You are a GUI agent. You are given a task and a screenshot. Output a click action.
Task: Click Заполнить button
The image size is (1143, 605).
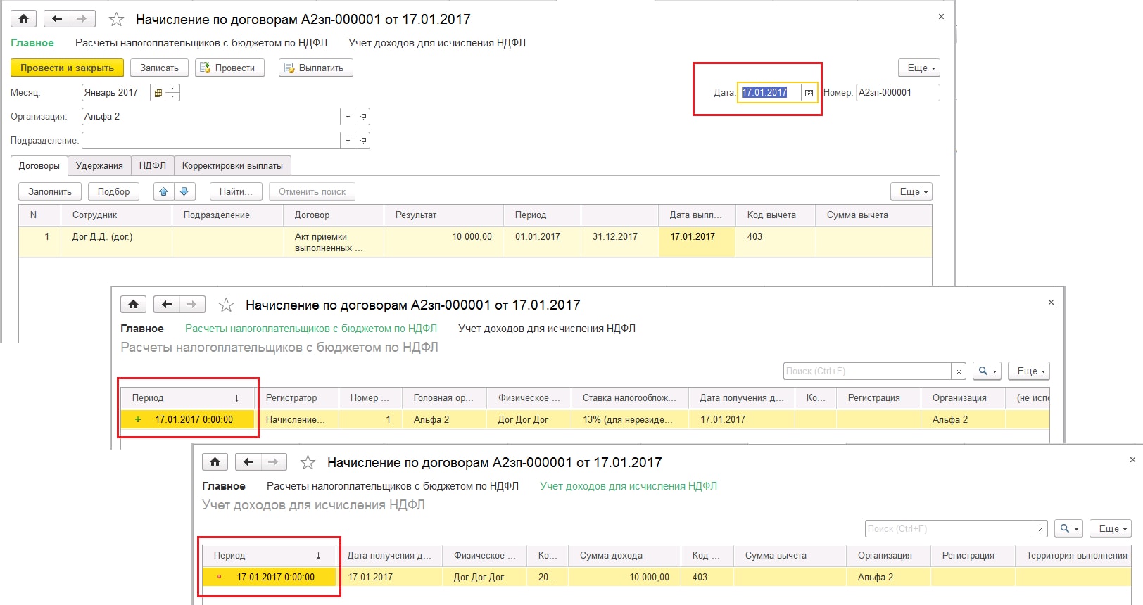coord(50,191)
